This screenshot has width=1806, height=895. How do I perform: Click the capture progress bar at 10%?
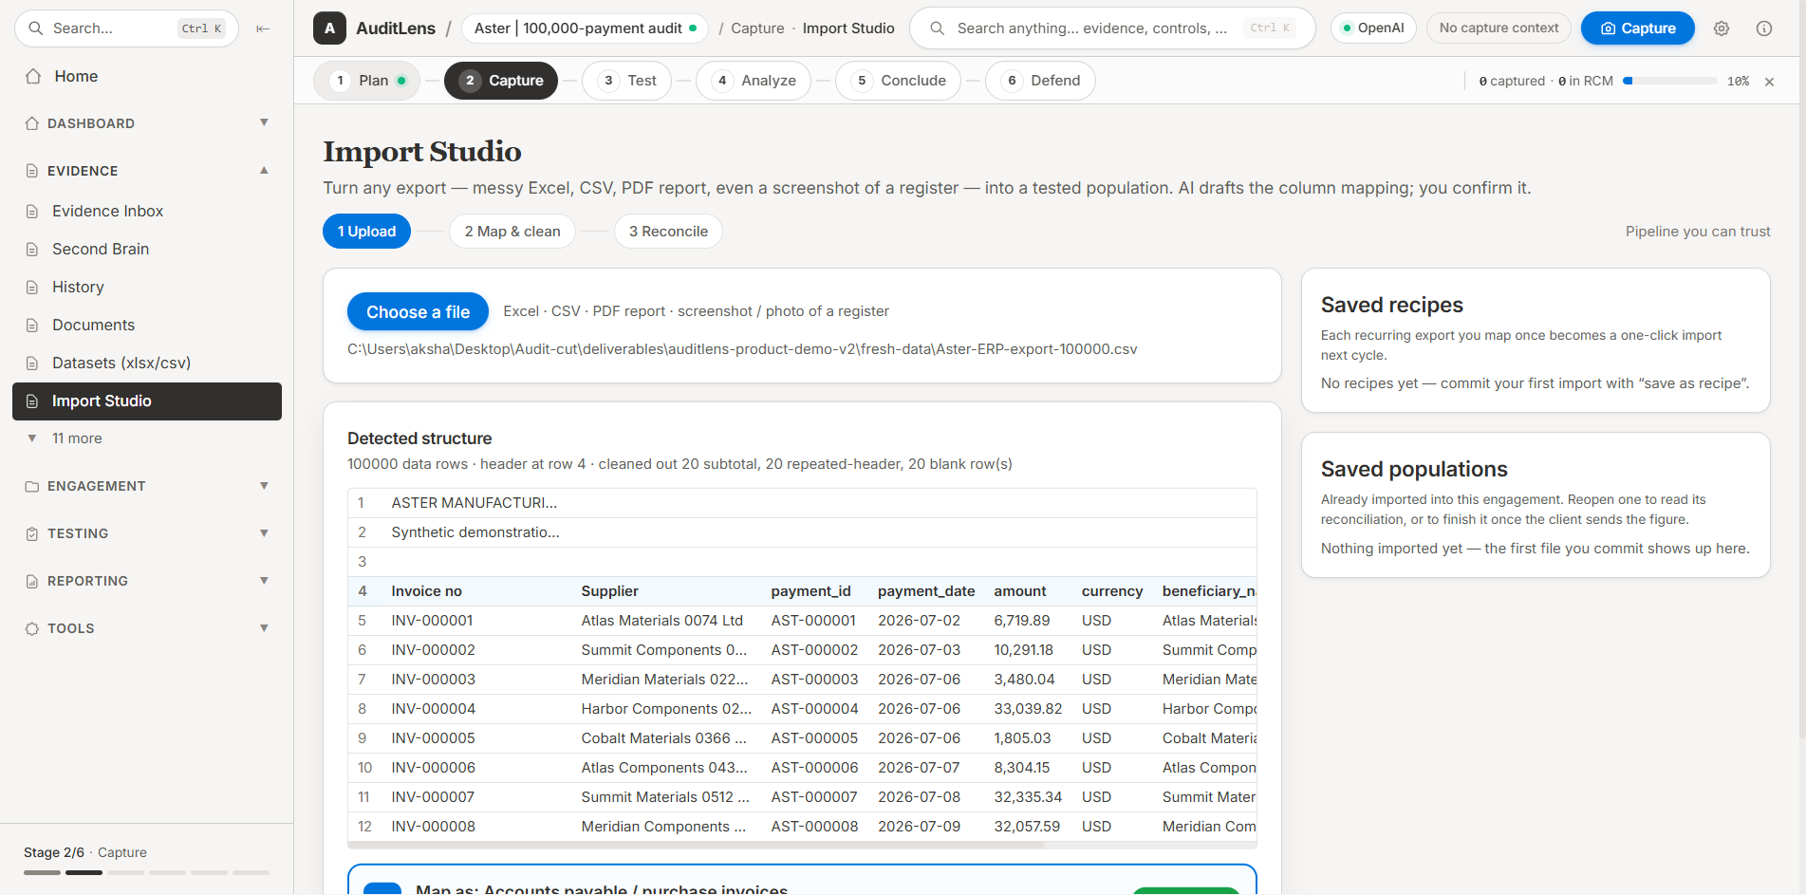[x=1669, y=82]
